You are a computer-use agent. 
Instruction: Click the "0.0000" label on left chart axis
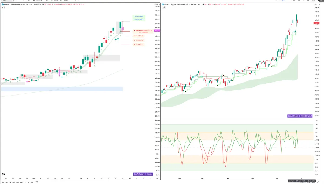pos(157,162)
